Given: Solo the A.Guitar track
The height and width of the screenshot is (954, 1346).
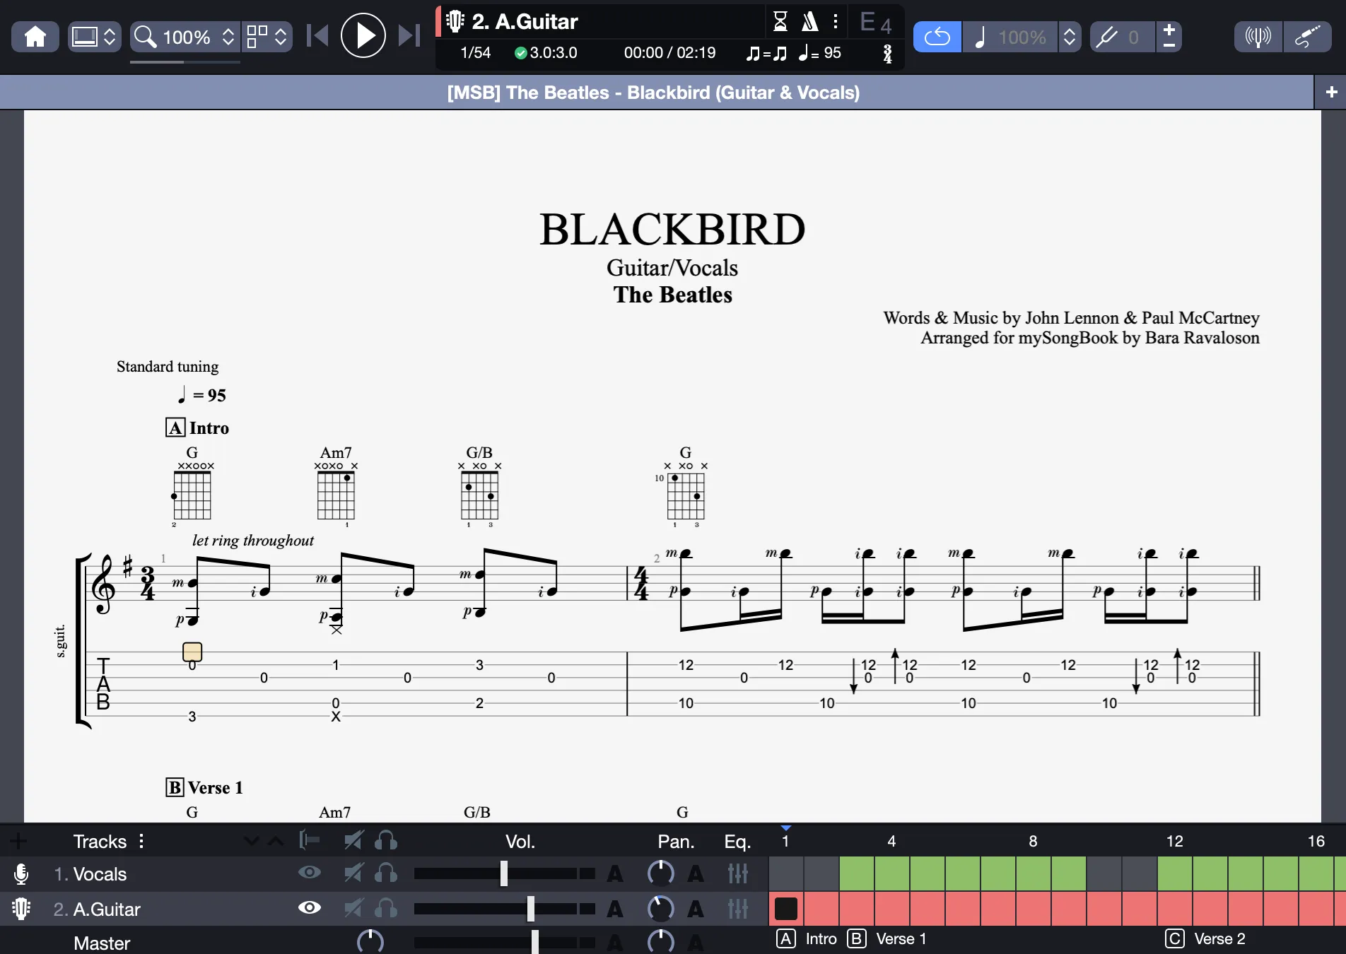Looking at the screenshot, I should pyautogui.click(x=386, y=908).
